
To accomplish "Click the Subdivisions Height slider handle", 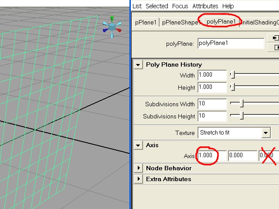I will coord(241,116).
